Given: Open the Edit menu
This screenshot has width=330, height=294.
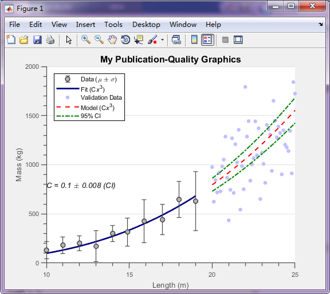Looking at the screenshot, I should [x=36, y=25].
